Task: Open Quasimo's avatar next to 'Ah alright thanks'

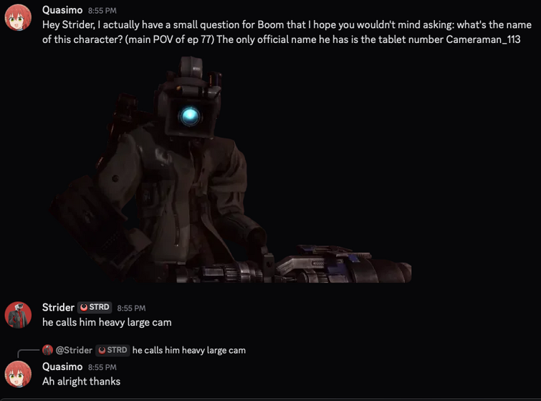Action: (x=18, y=374)
